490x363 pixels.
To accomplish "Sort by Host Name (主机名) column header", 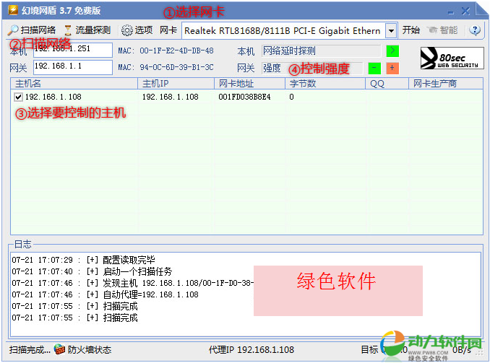I will [72, 84].
